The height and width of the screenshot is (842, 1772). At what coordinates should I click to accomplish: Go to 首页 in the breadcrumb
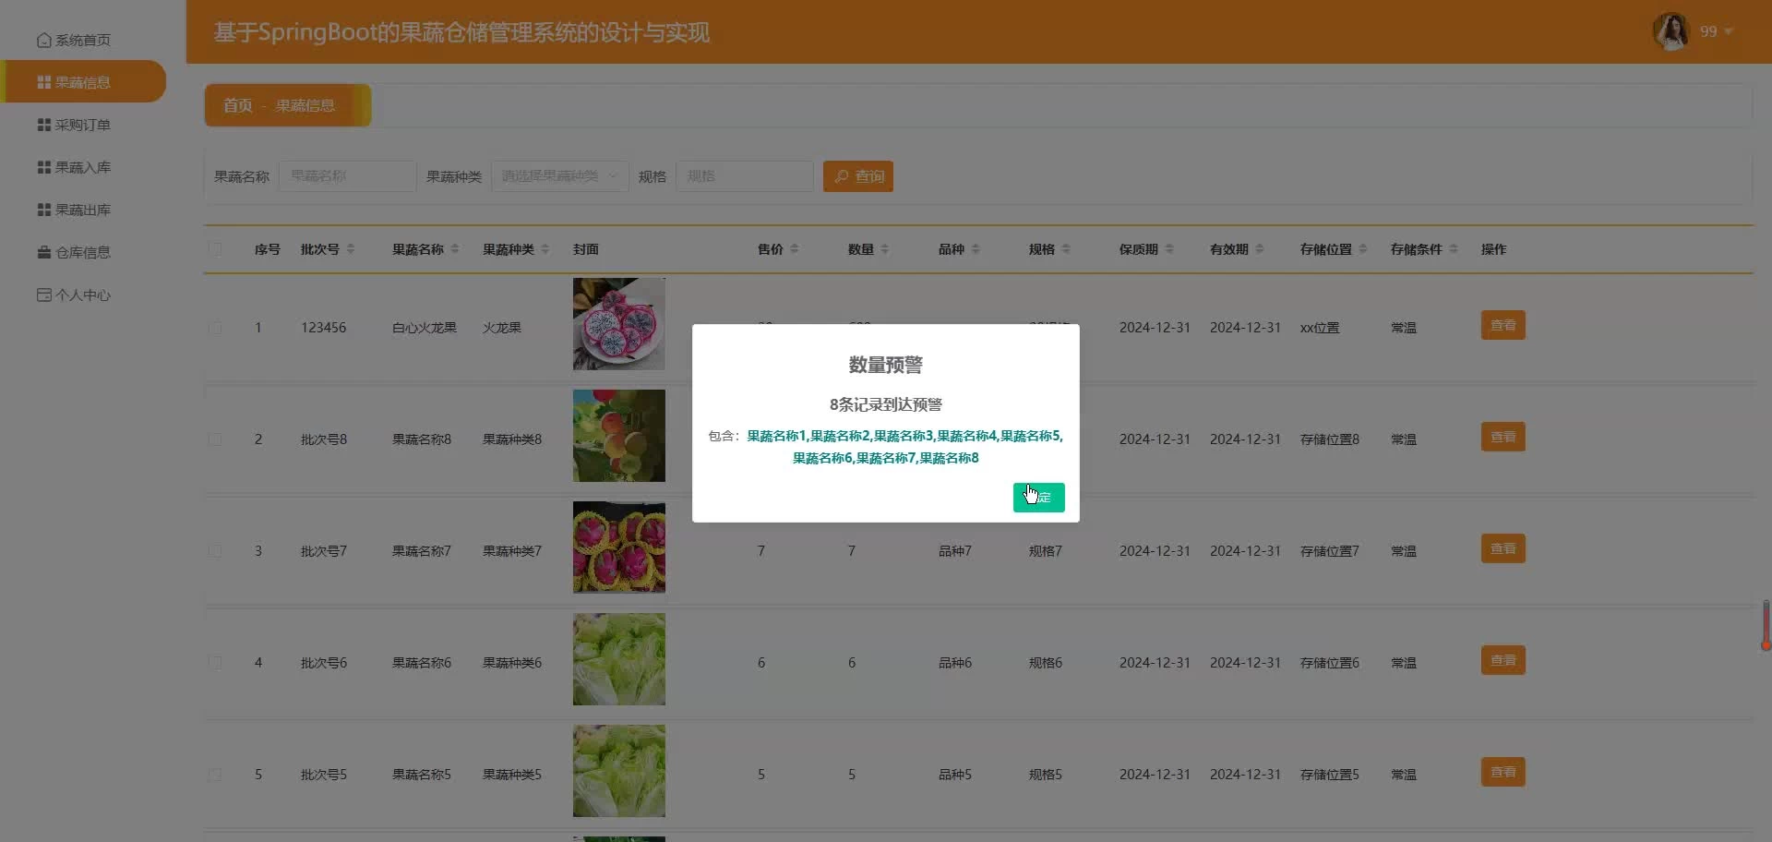[237, 105]
